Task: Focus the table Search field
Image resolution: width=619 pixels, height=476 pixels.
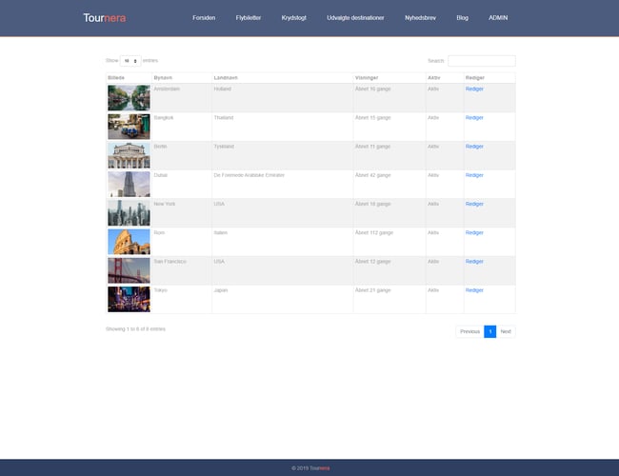Action: coord(481,60)
